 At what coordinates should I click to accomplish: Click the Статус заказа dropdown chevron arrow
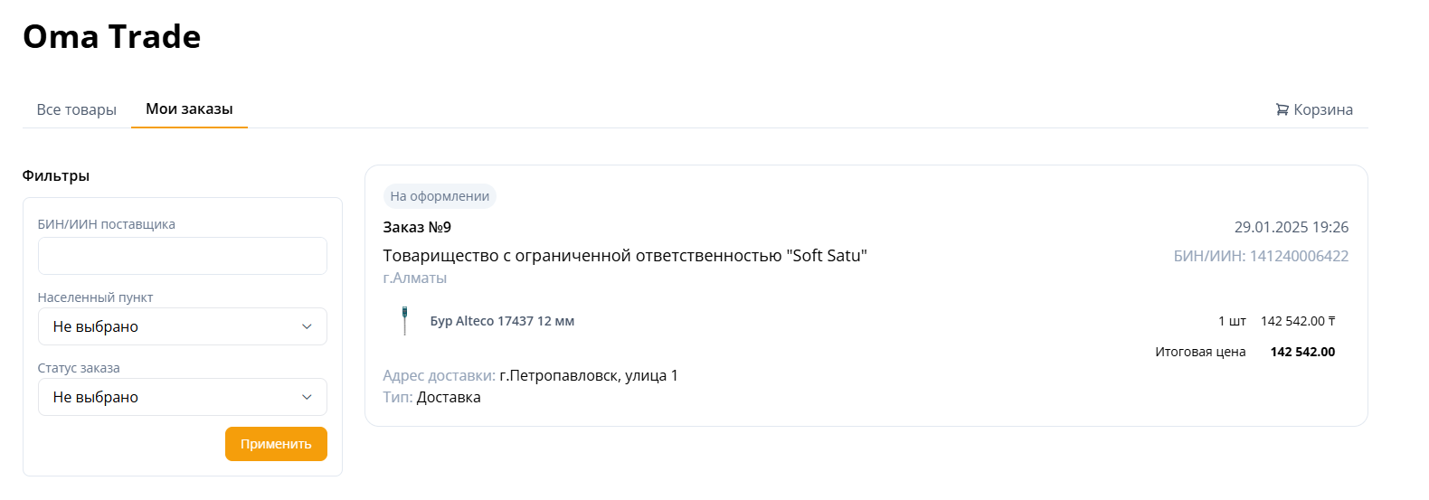[307, 397]
